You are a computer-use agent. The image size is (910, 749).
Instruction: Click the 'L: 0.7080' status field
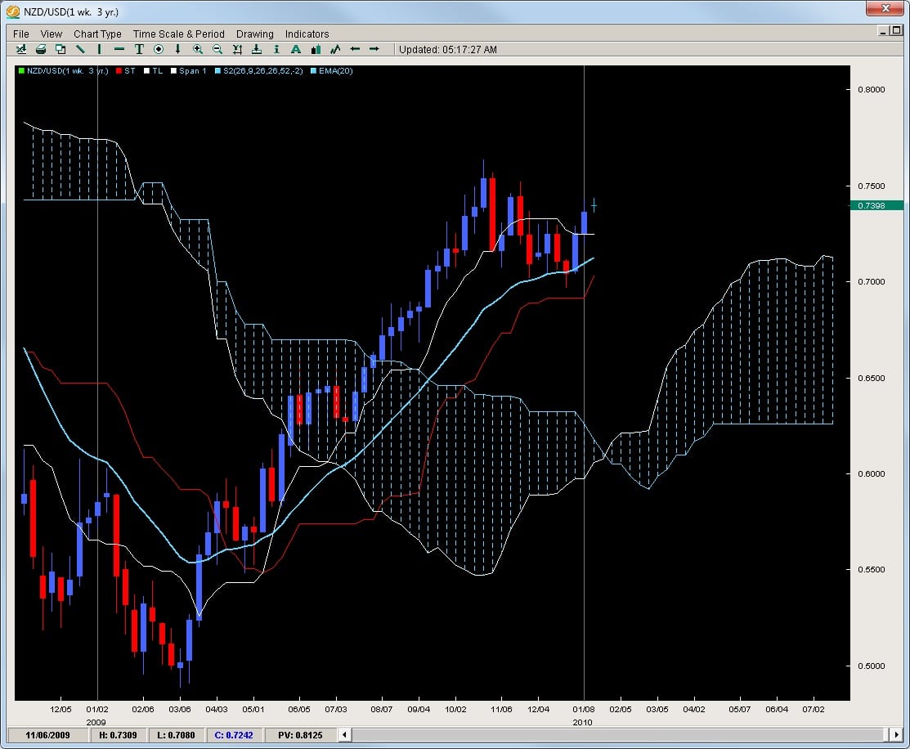point(177,735)
